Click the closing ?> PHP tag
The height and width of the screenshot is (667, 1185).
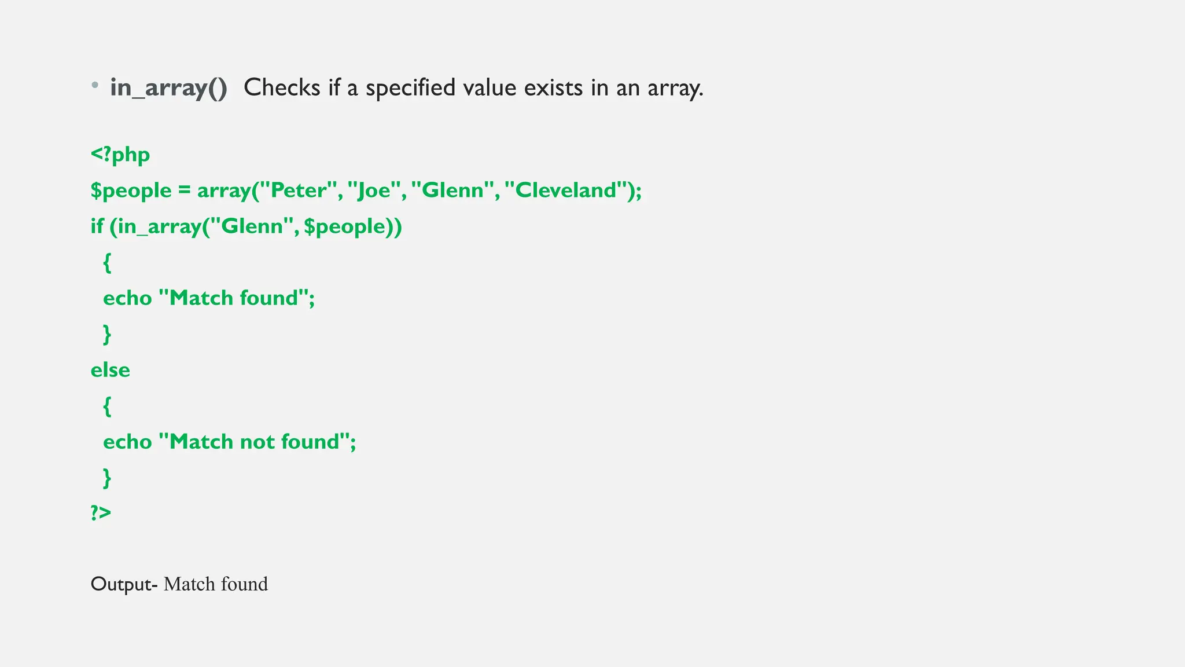[101, 513]
